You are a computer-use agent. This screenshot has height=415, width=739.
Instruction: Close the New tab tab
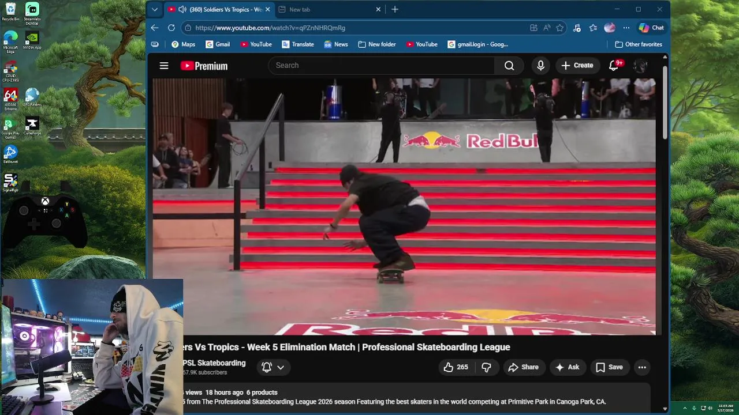[378, 9]
